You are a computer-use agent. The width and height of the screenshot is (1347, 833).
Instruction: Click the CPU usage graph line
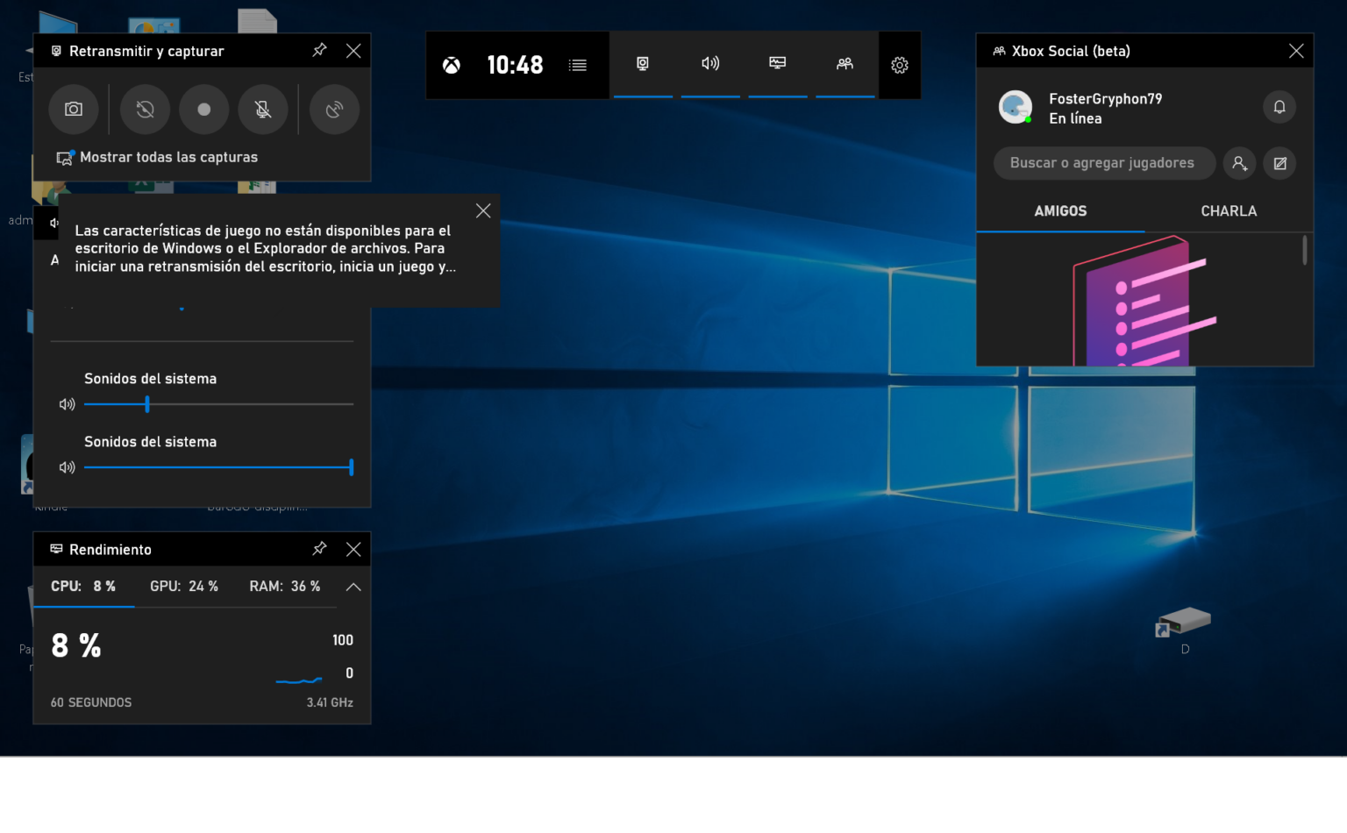(x=299, y=680)
